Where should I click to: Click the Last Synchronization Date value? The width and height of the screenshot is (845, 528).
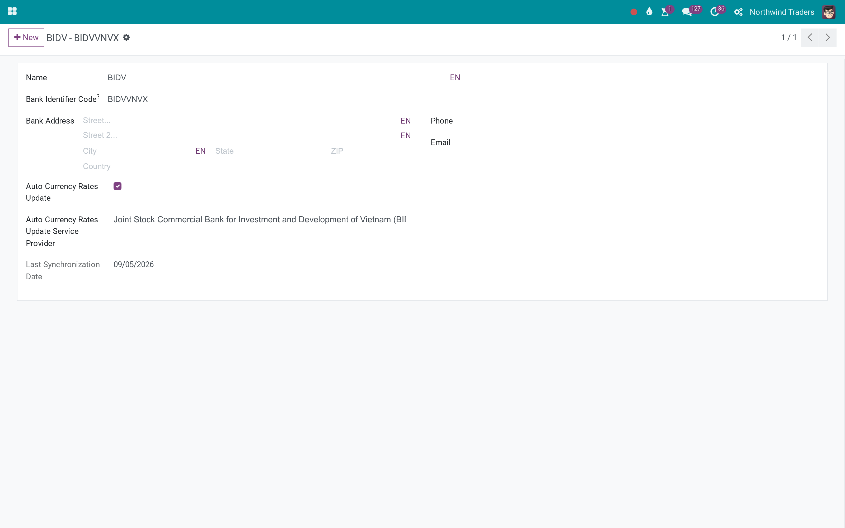[x=133, y=265]
